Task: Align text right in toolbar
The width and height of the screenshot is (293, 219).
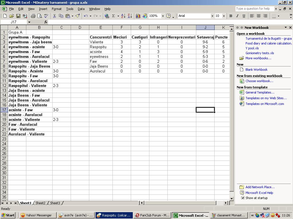Action: click(x=265, y=16)
